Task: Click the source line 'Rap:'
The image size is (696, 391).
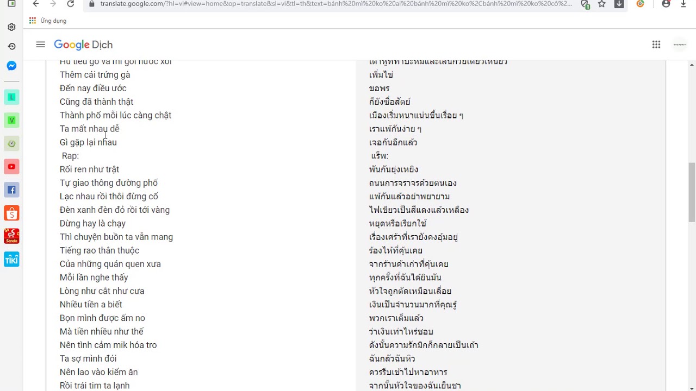Action: [70, 156]
